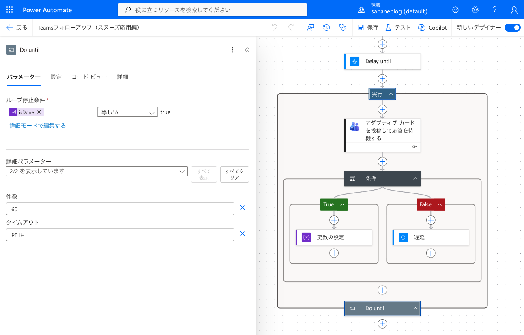Switch to the 設定 tab

[x=56, y=77]
